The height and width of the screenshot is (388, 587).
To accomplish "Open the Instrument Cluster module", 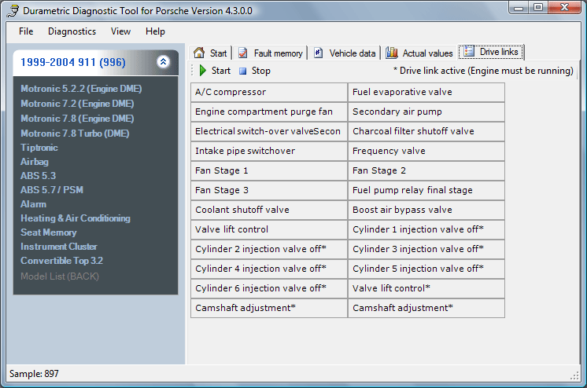I will point(59,247).
